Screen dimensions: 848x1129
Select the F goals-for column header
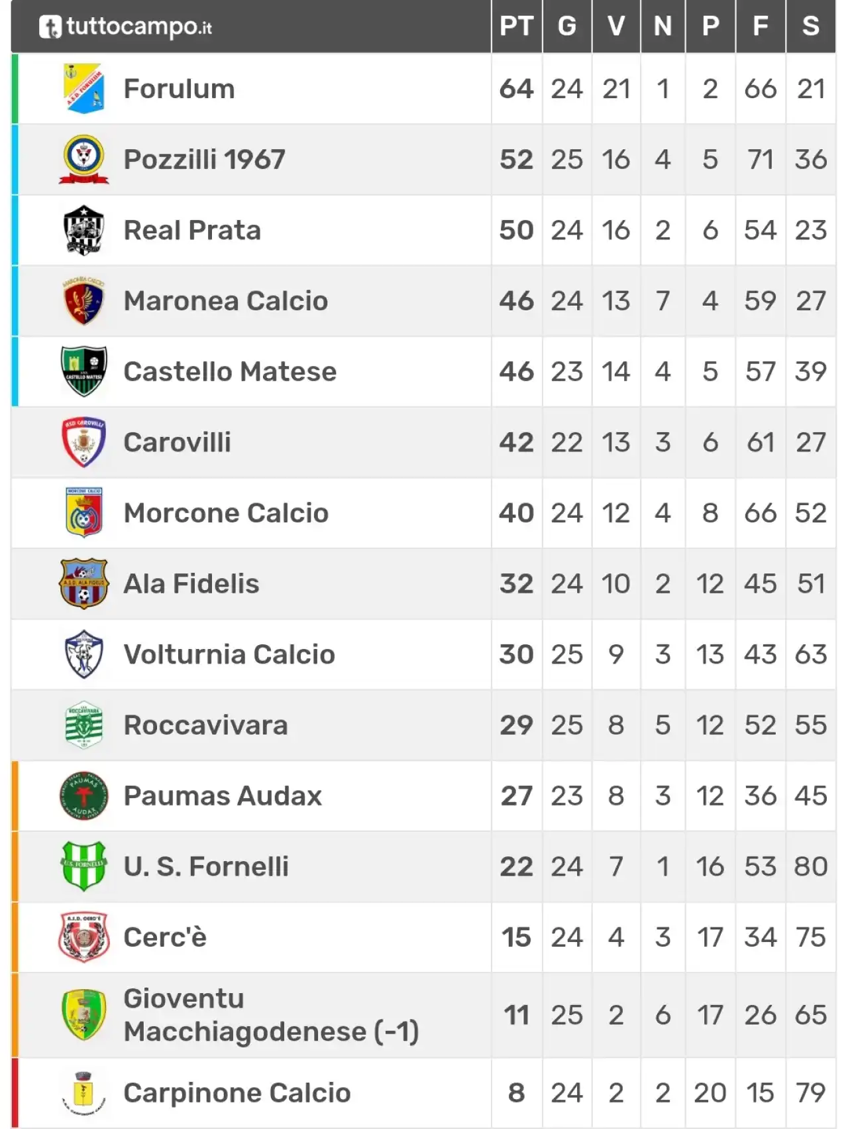click(x=760, y=27)
